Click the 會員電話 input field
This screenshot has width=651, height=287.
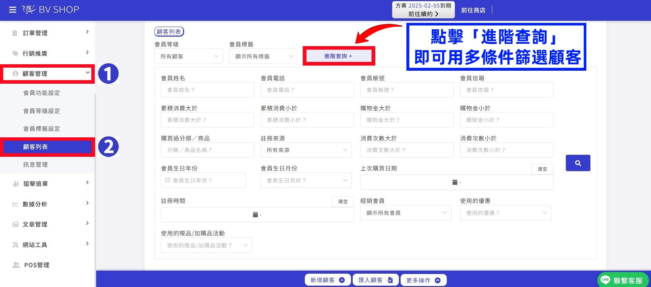point(307,90)
